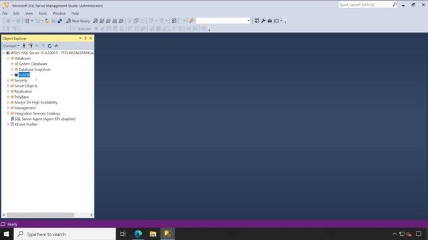
Task: Click the Find in Files toolbar icon
Action: coord(192,21)
